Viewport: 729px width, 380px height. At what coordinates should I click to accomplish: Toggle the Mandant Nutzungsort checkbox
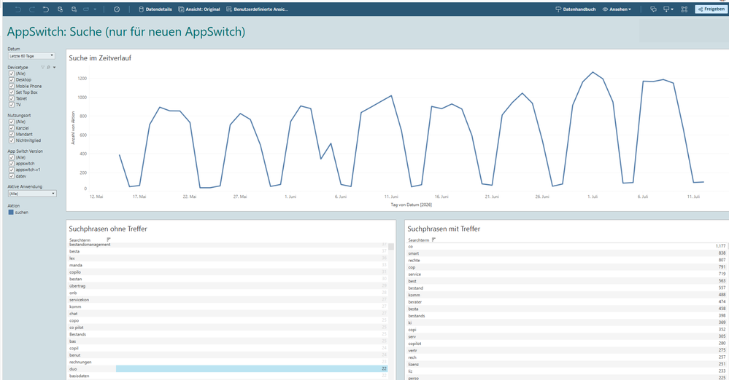[x=12, y=134]
